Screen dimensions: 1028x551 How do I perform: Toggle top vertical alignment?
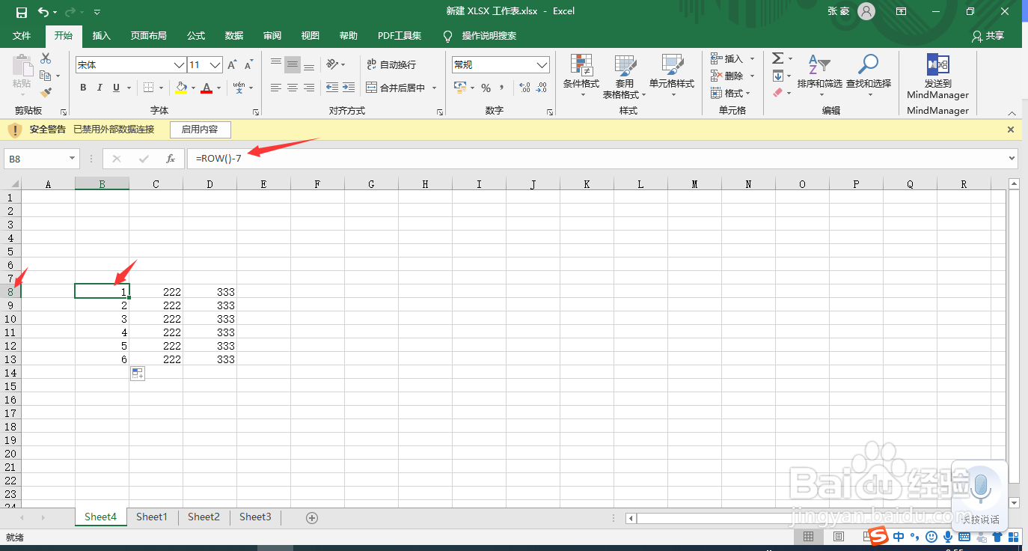(276, 64)
